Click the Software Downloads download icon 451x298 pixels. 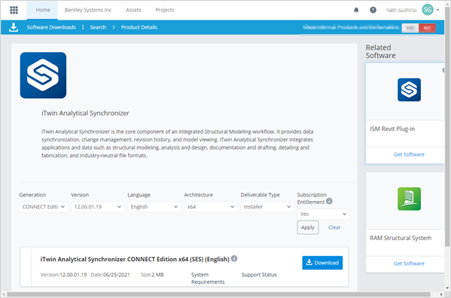[14, 27]
